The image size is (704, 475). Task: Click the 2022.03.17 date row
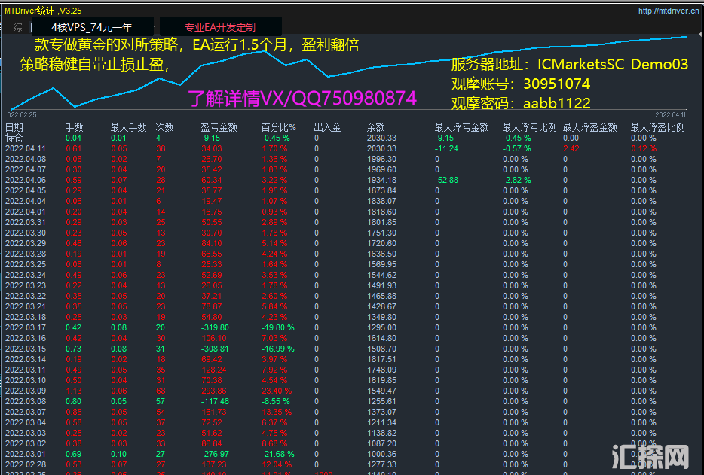[x=25, y=328]
